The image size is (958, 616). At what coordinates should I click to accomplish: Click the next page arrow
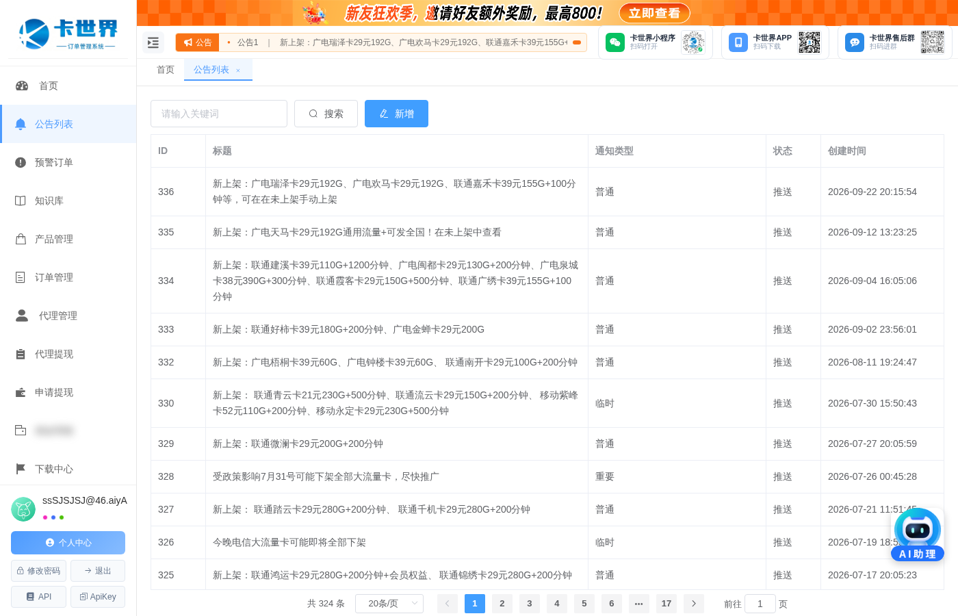(694, 604)
